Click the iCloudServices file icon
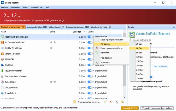Viewport: 176px width, 111px height. [2, 87]
